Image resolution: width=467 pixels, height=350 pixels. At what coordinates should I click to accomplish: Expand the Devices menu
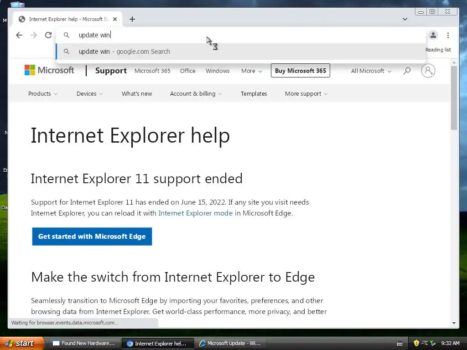coord(89,94)
